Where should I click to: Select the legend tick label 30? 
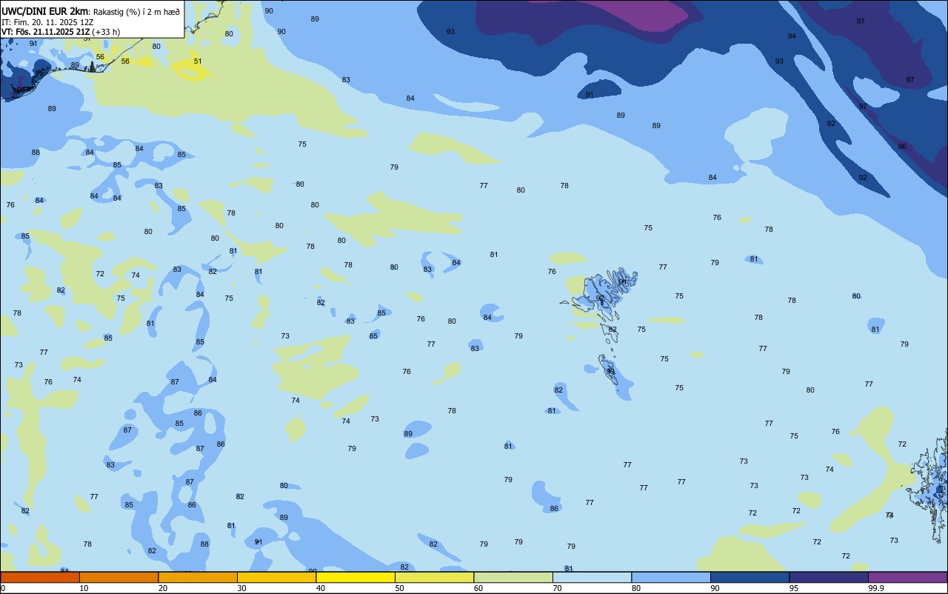point(241,588)
